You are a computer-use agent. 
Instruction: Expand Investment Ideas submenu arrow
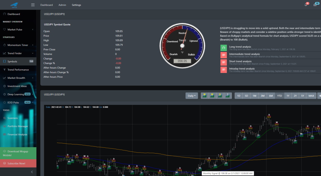pyautogui.click(x=33, y=86)
